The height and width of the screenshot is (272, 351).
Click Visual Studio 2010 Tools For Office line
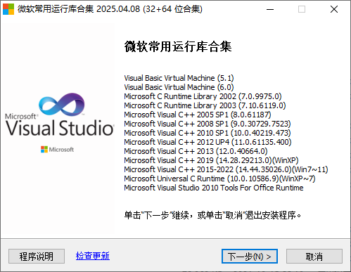214,188
